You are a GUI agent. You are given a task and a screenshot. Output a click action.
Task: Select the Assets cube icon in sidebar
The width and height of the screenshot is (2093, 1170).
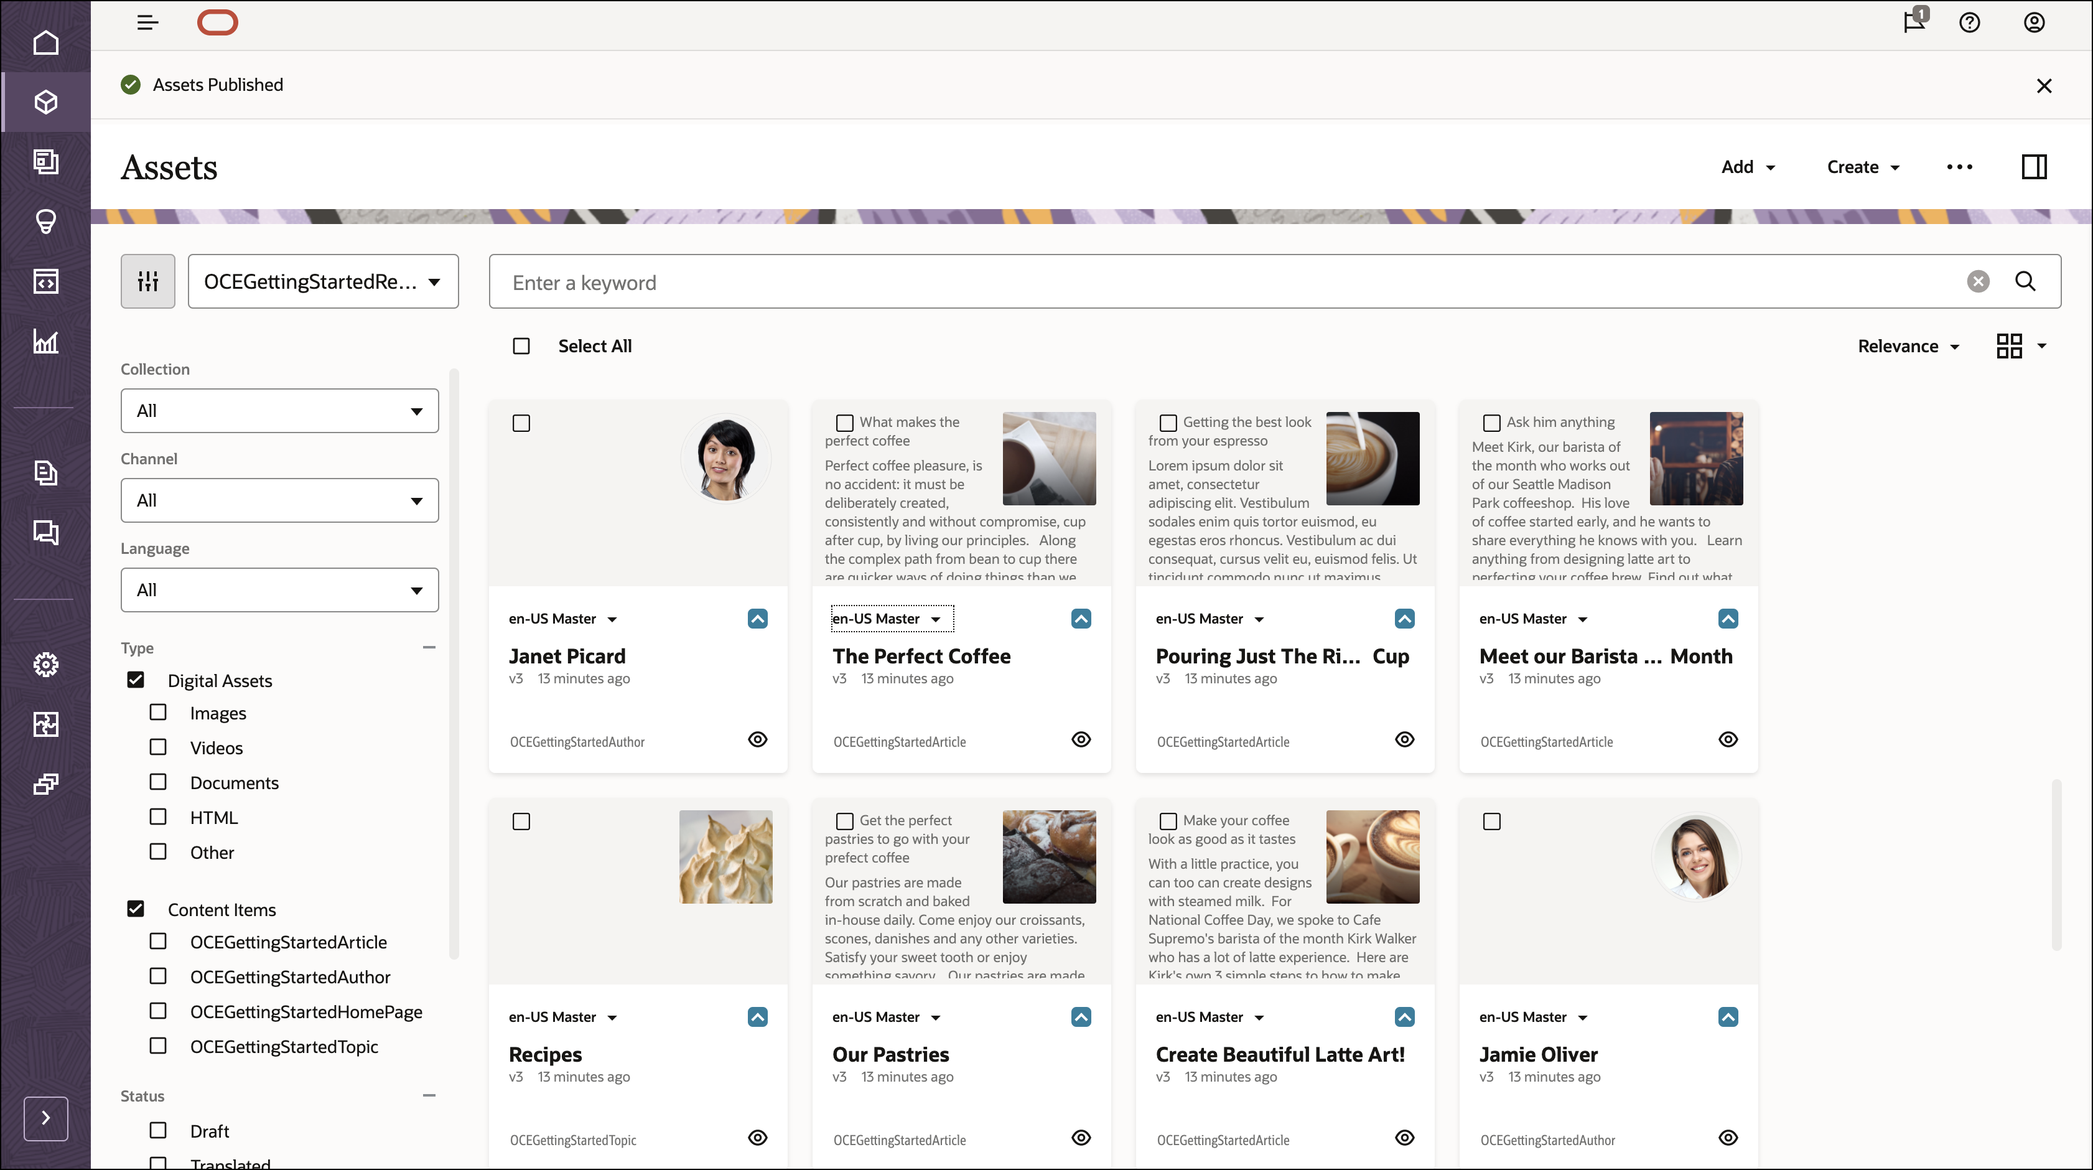tap(46, 101)
